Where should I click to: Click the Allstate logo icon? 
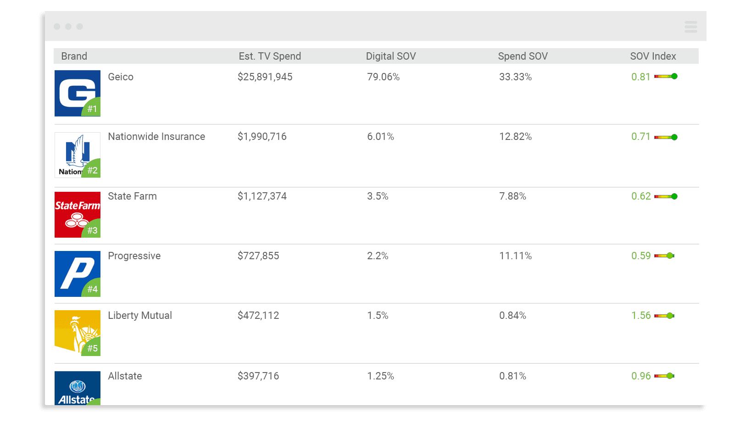[78, 388]
